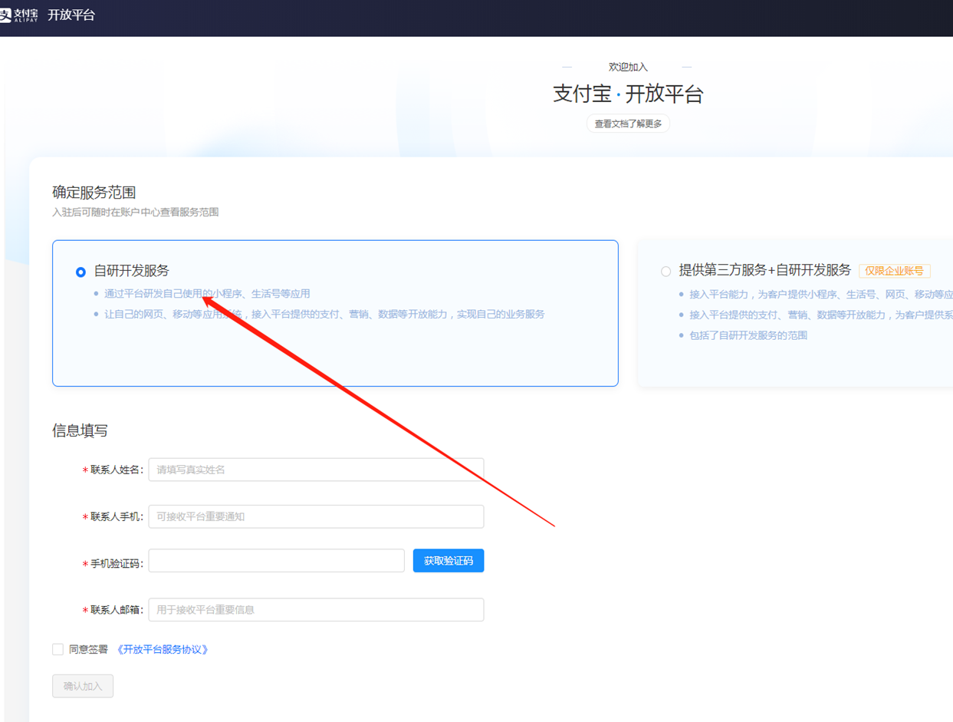Focus the 手机验证码 input field
The height and width of the screenshot is (722, 953).
tap(276, 561)
